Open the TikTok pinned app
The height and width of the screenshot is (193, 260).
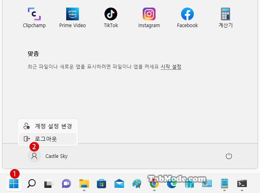111,18
